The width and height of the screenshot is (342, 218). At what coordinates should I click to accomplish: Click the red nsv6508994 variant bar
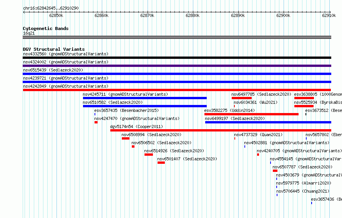126,138
